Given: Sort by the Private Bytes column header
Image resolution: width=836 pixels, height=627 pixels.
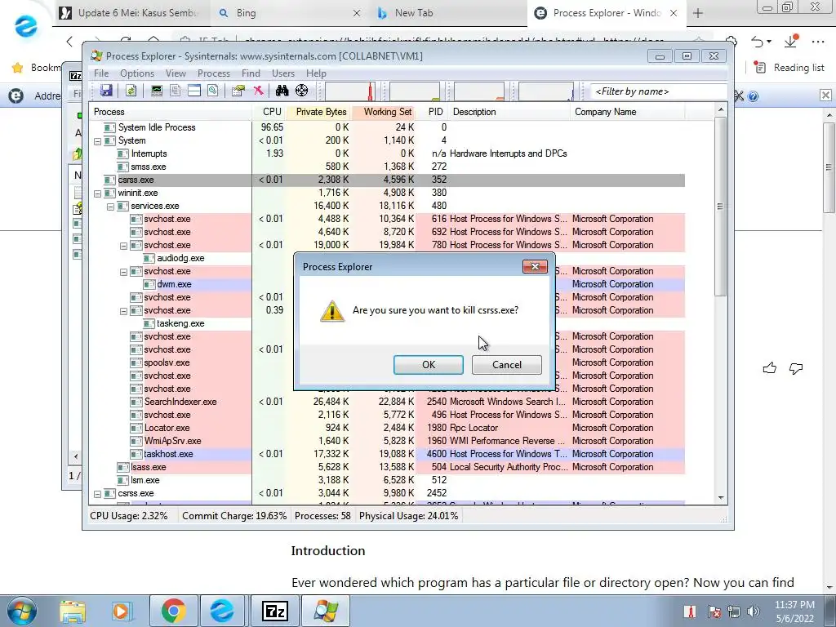Looking at the screenshot, I should pyautogui.click(x=321, y=112).
